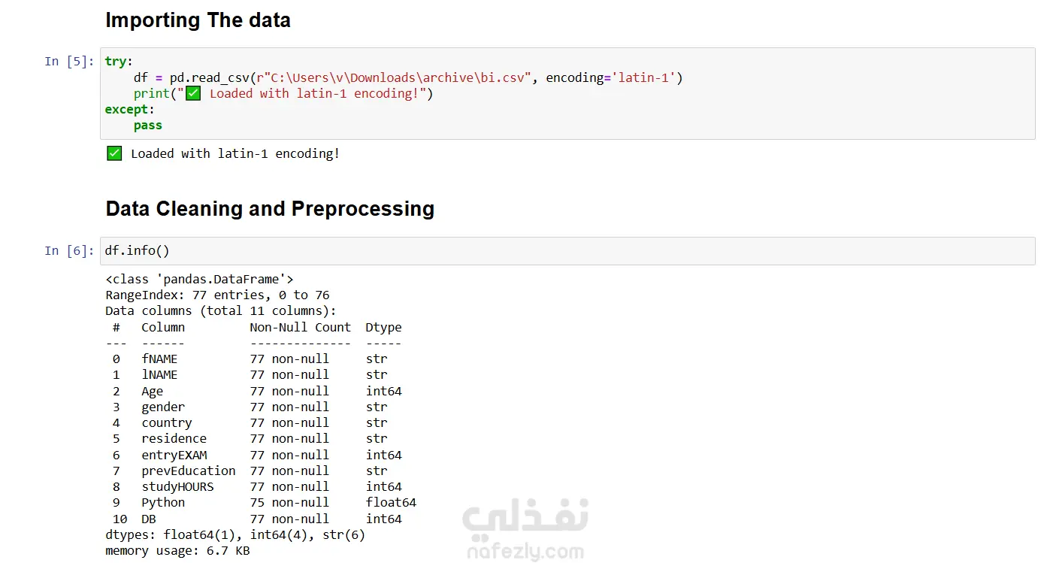Click the 'Importing The data' heading
This screenshot has width=1050, height=563.
[x=198, y=20]
